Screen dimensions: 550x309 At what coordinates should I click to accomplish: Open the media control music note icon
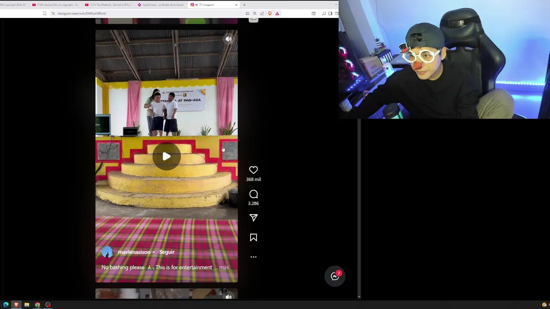(x=323, y=13)
